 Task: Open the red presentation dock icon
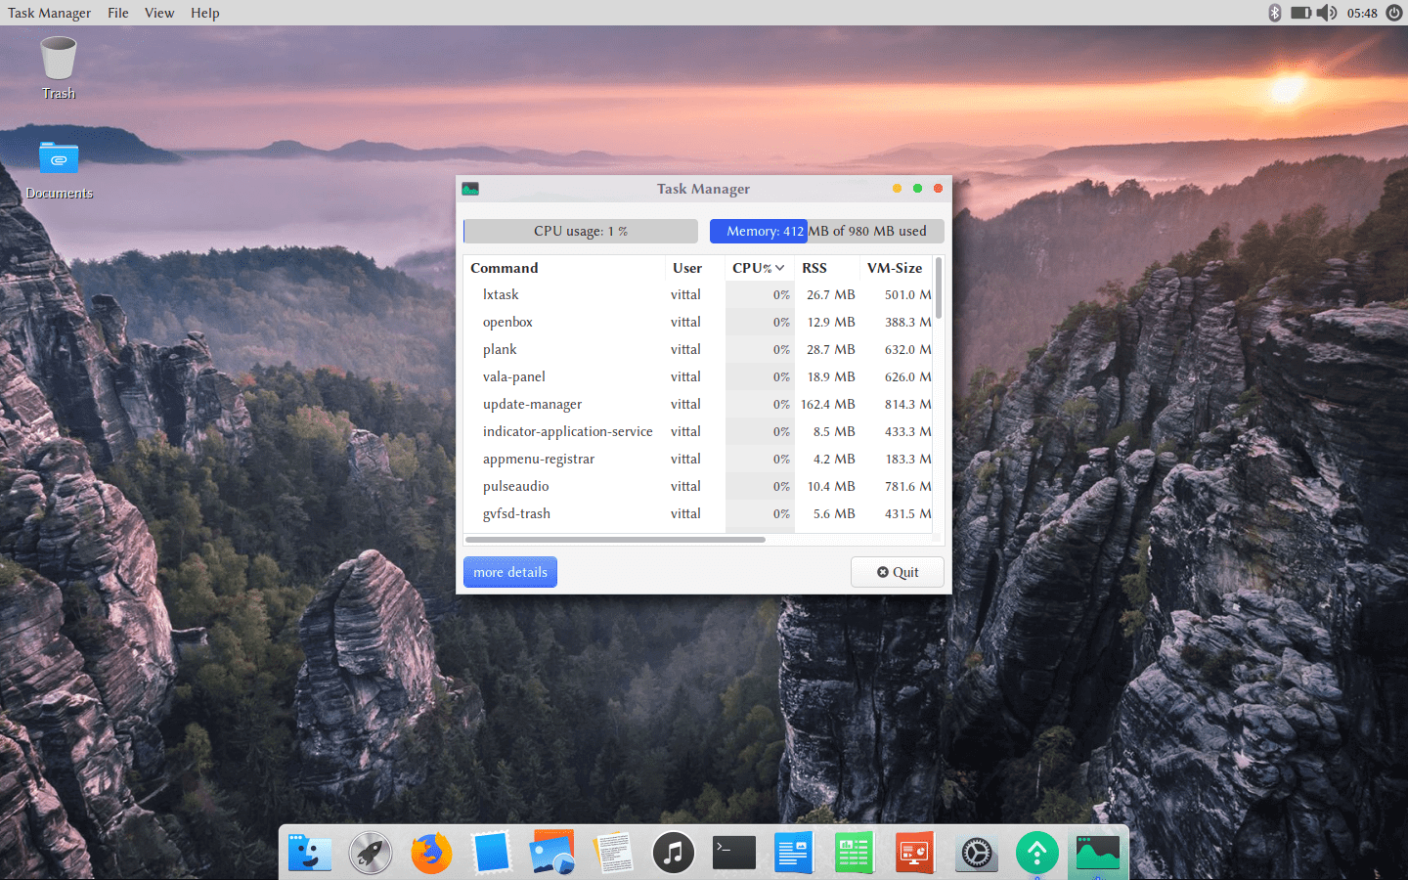[915, 853]
